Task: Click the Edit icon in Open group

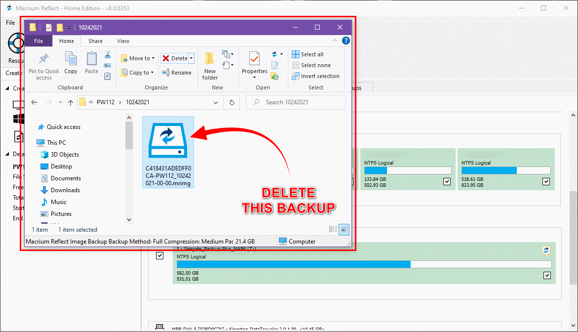Action: [274, 65]
